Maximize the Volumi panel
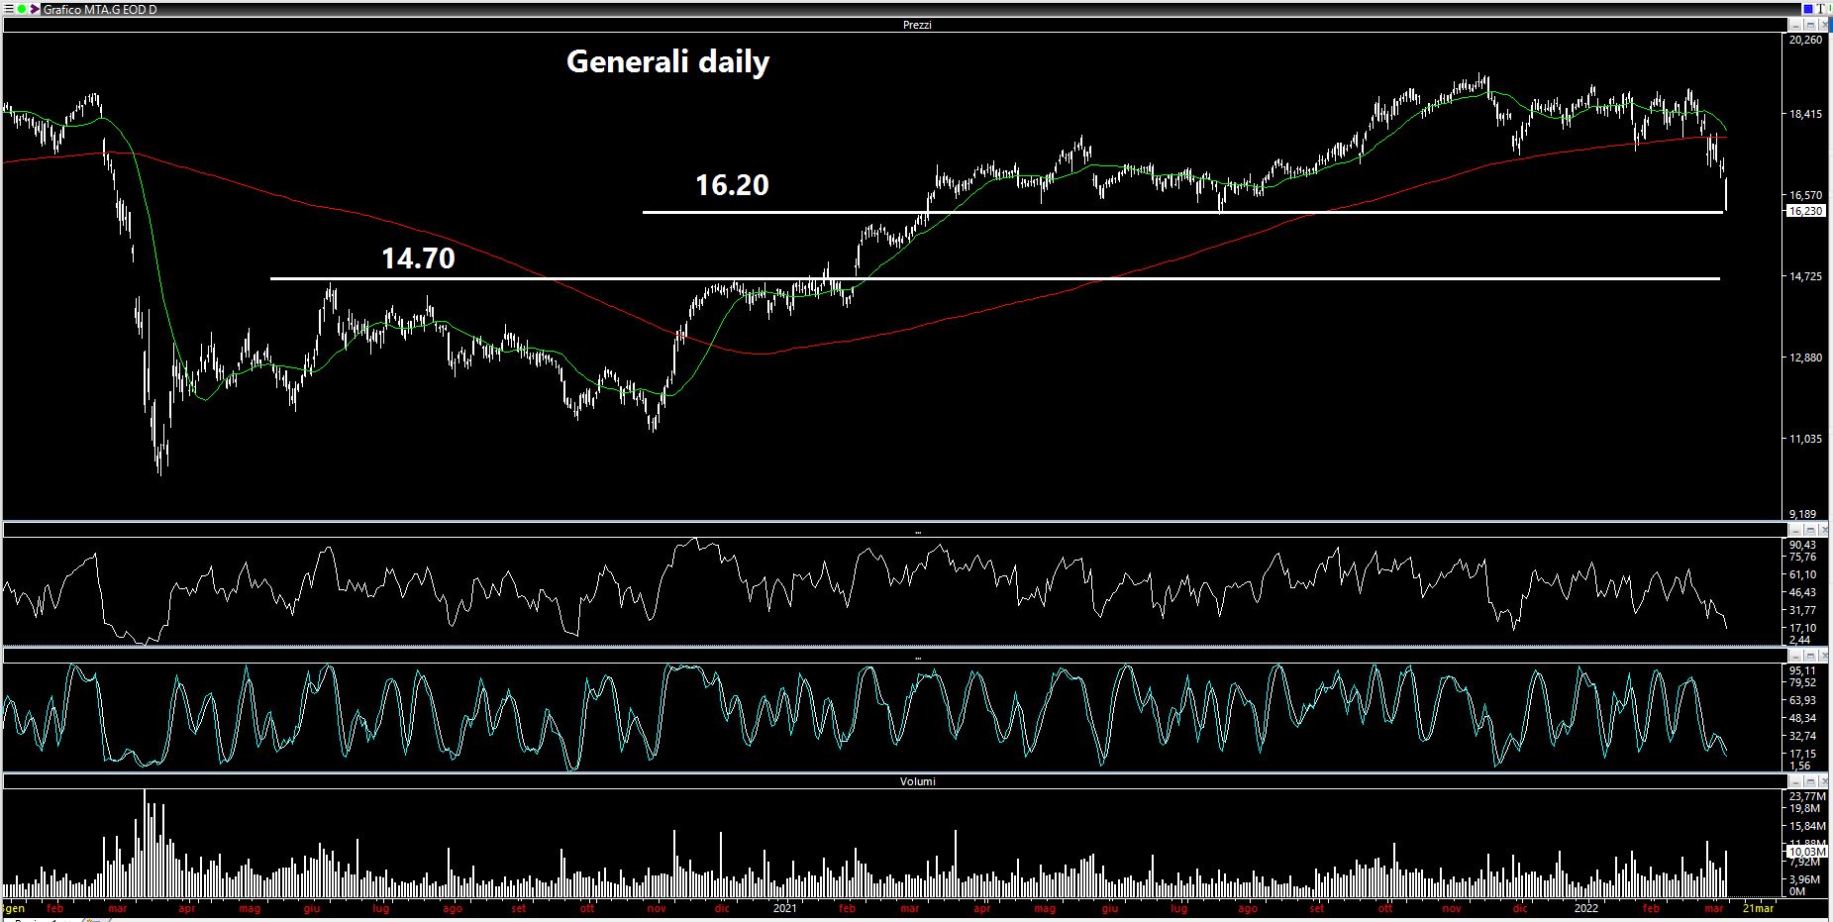The height and width of the screenshot is (922, 1833). (x=1810, y=781)
